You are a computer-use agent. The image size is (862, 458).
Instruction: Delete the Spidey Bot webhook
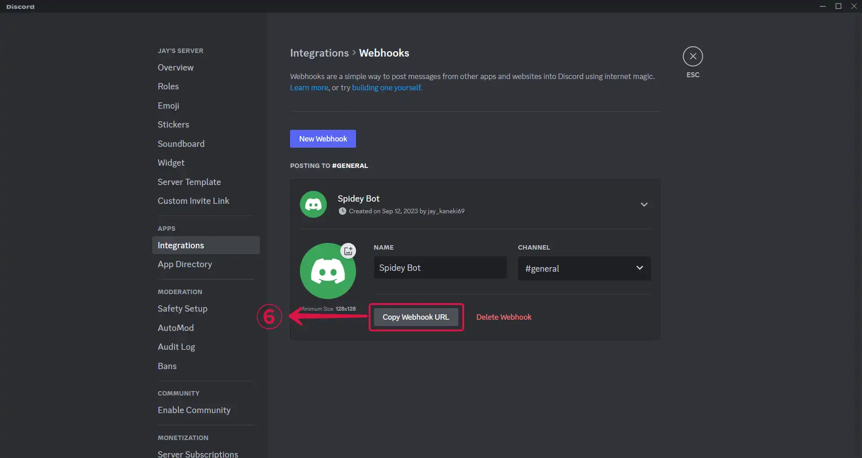coord(504,317)
